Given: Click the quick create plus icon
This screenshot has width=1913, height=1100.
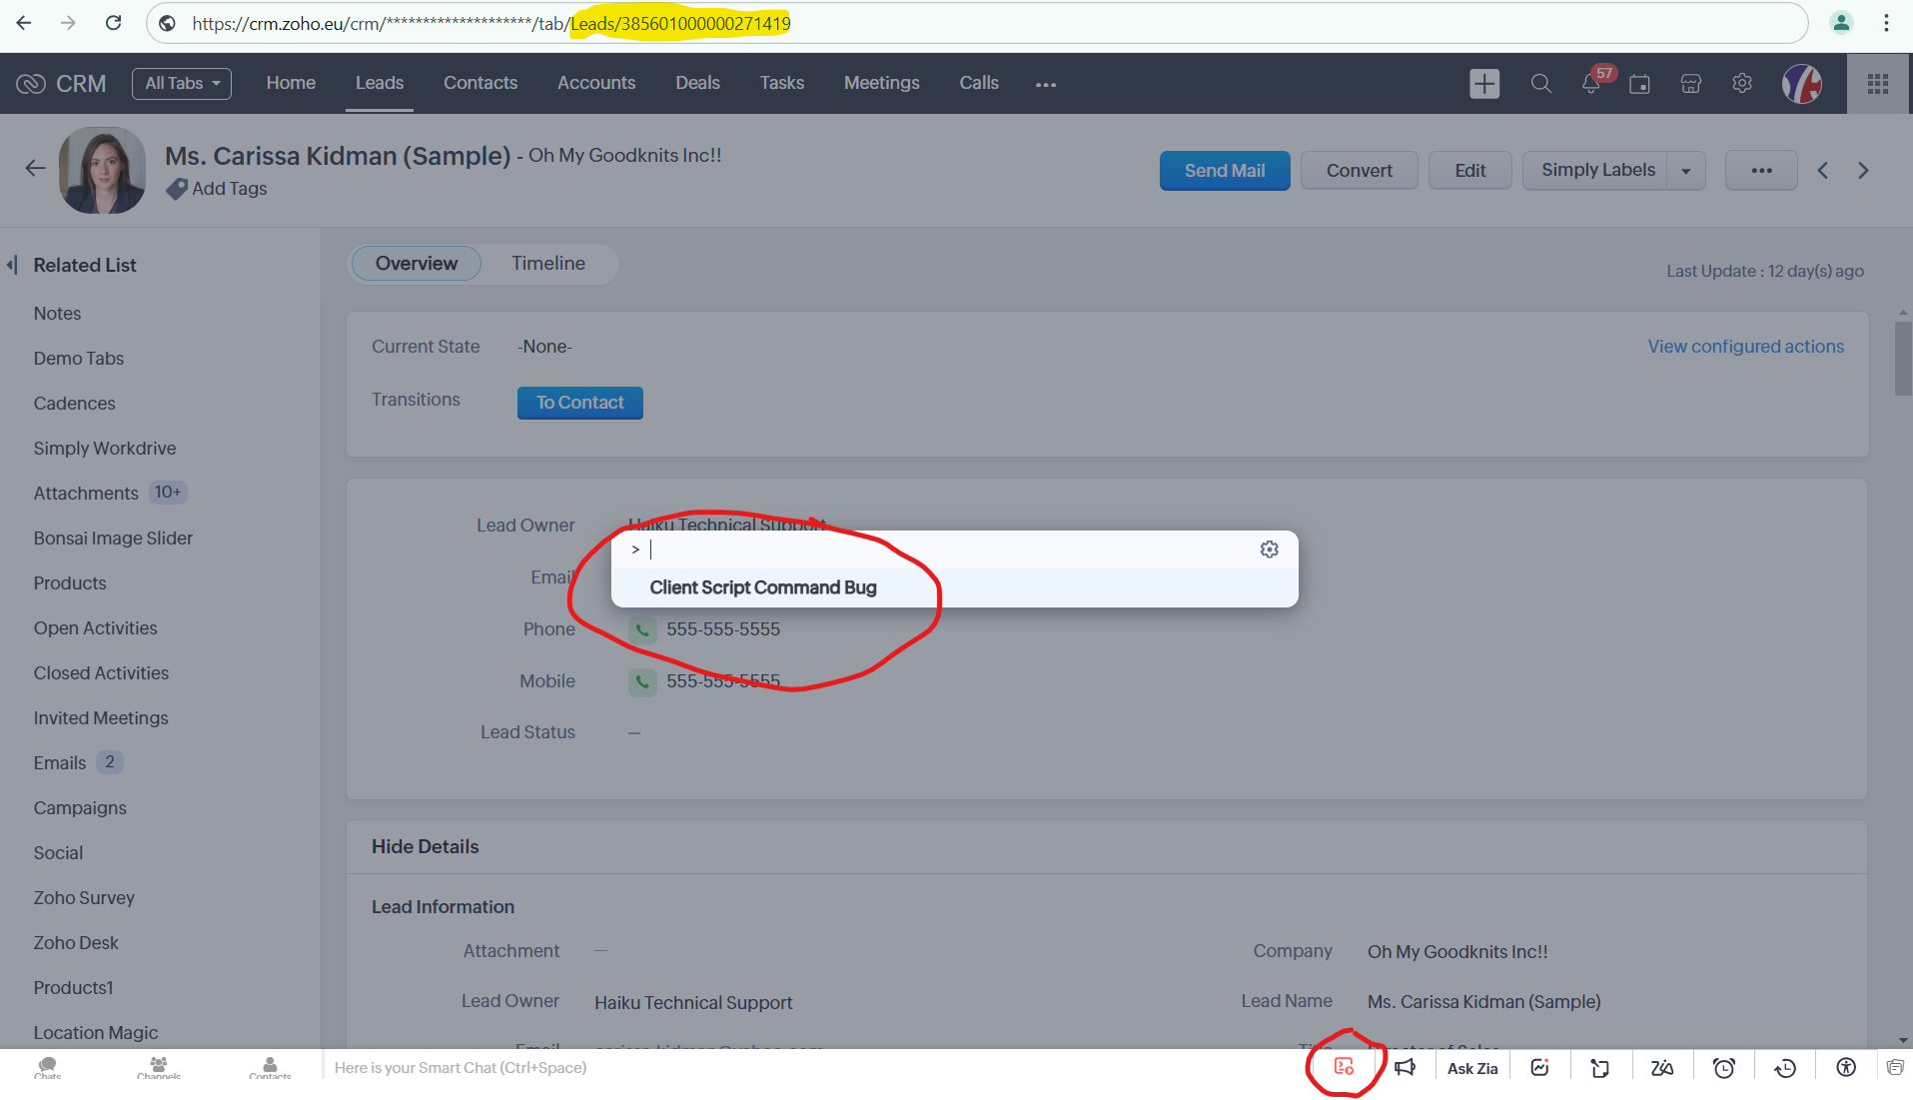Looking at the screenshot, I should (x=1484, y=84).
